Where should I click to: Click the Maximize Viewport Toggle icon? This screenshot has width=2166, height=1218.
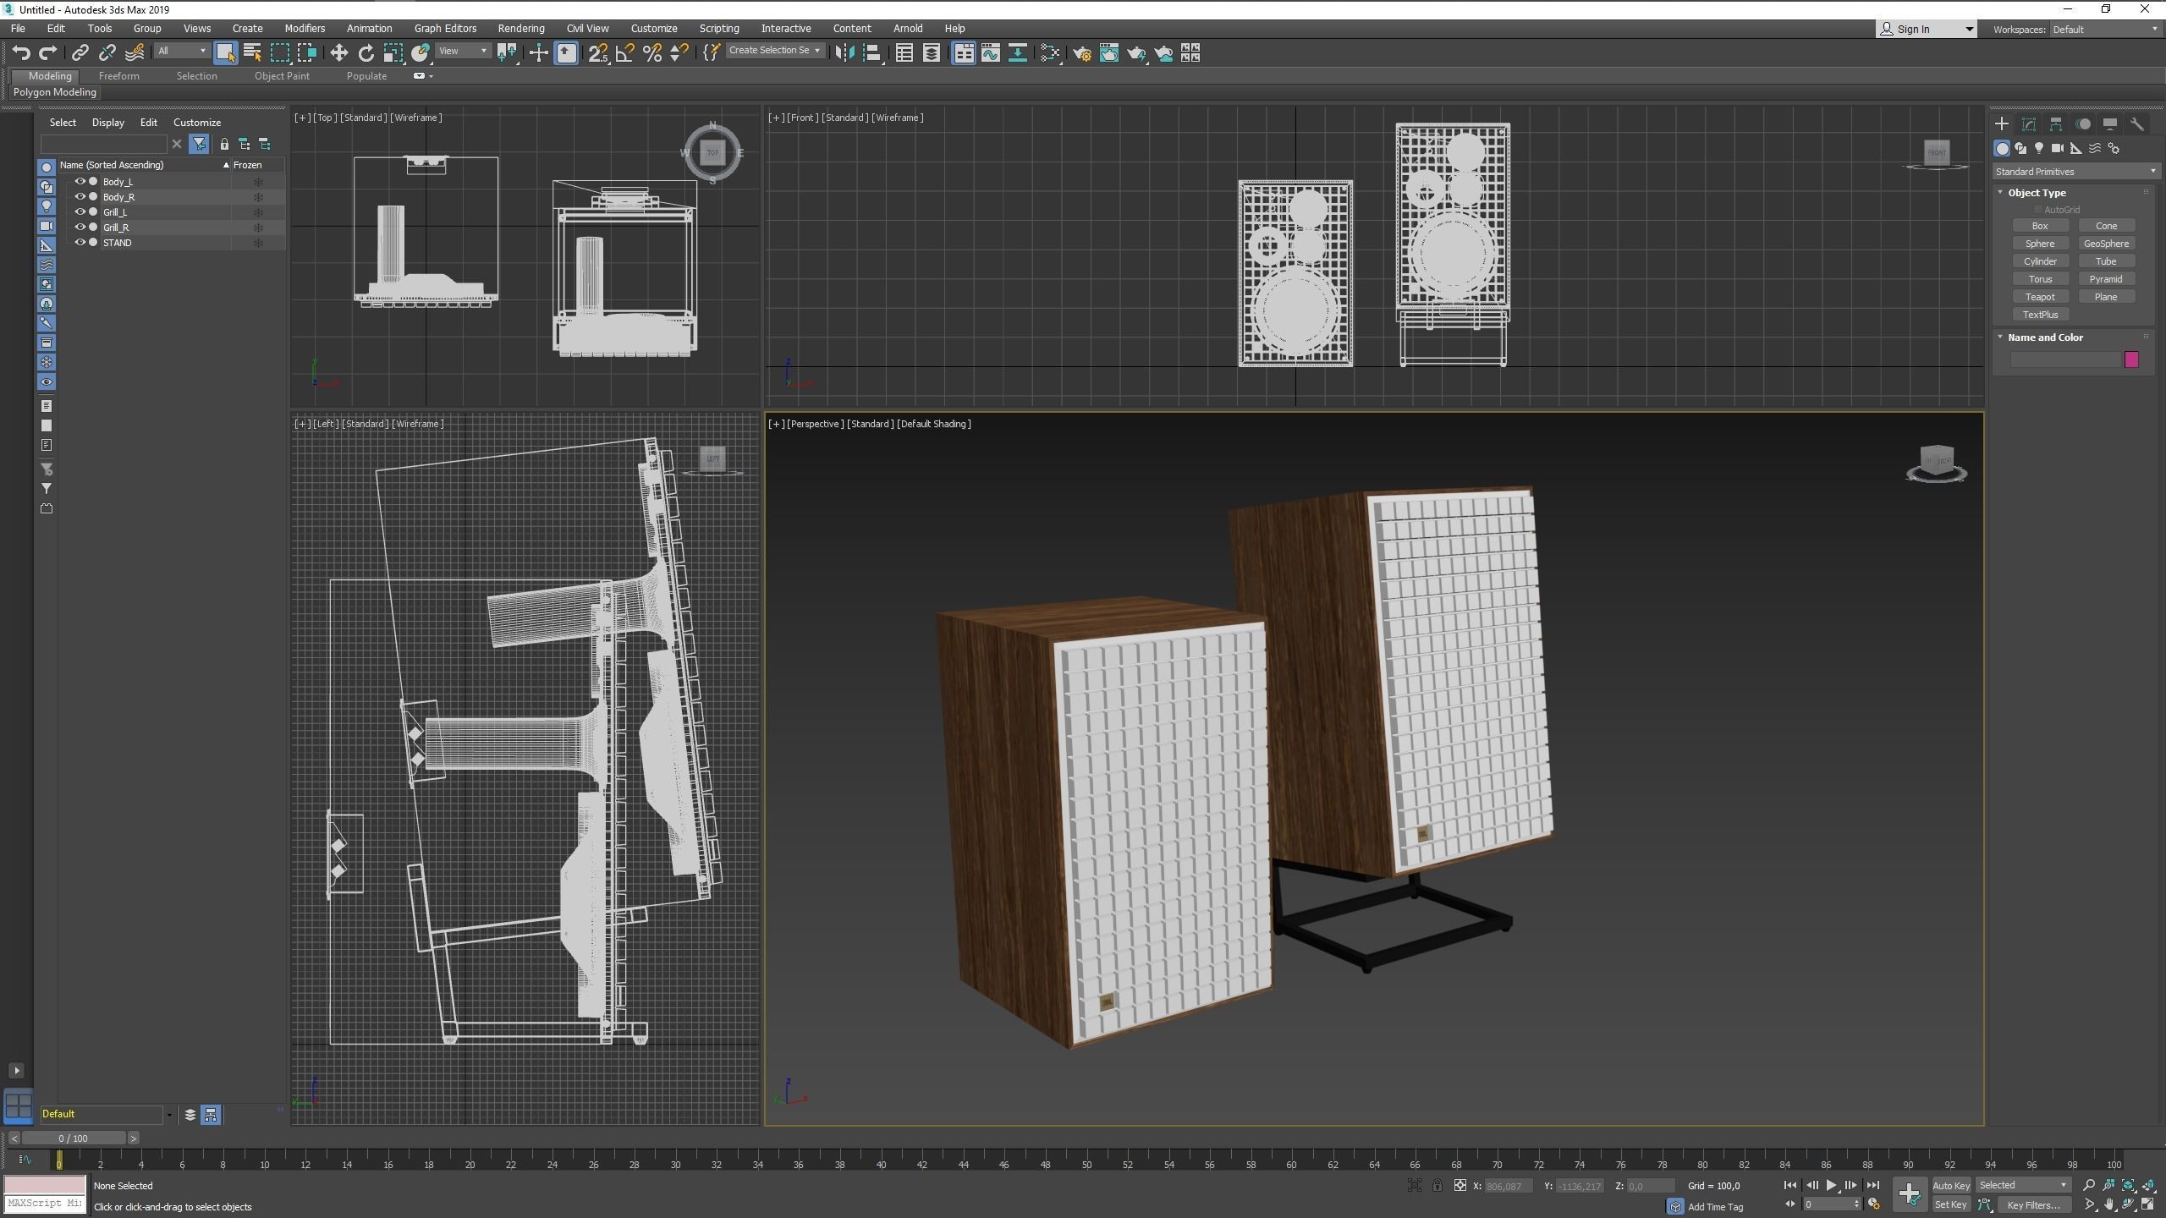[2148, 1204]
